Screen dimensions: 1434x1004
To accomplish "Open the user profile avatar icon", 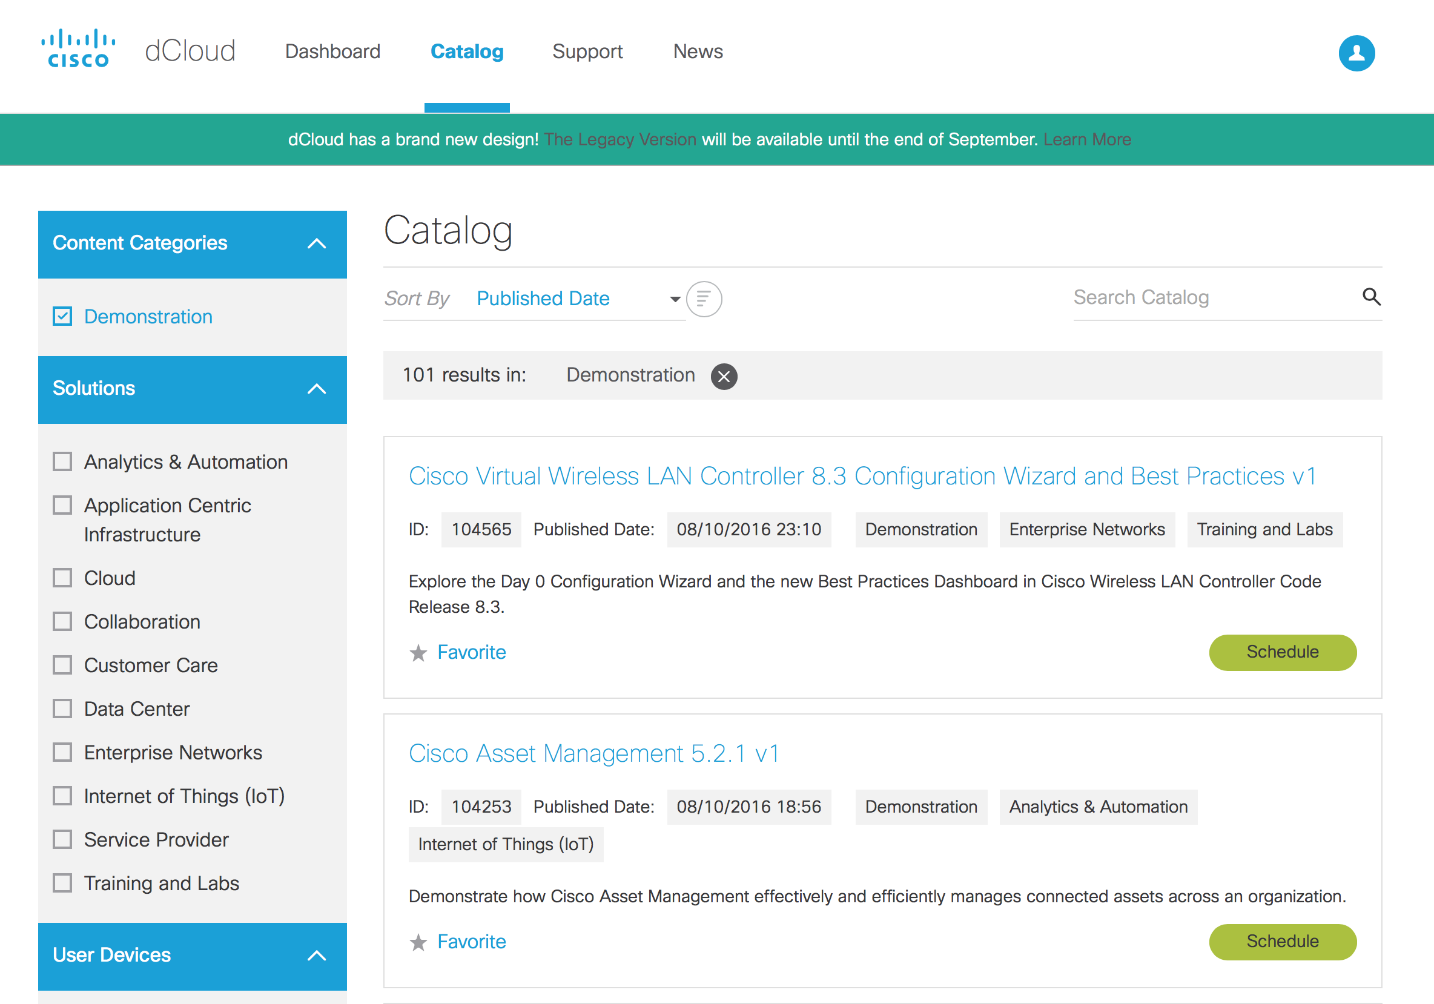I will pos(1356,53).
